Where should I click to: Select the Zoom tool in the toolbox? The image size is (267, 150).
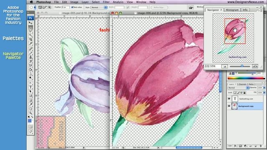pyautogui.click(x=30, y=113)
